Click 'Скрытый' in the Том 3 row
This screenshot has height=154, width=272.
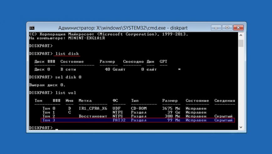[223, 120]
